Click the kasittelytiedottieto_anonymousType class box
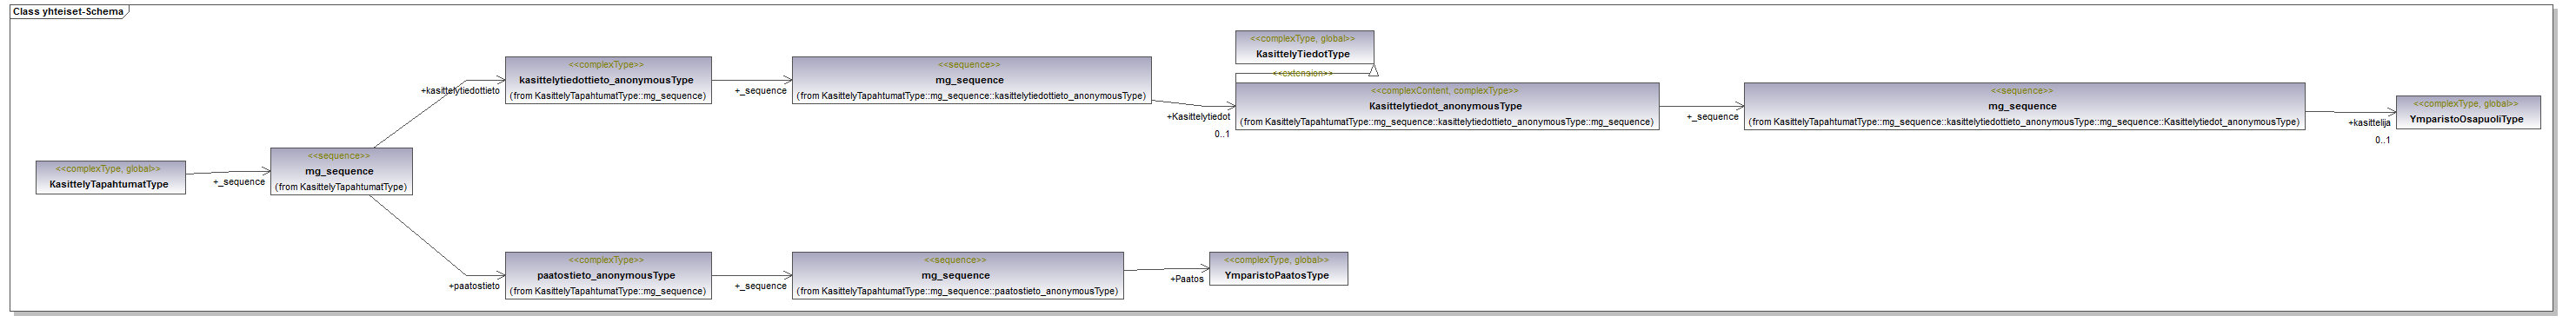 point(608,80)
